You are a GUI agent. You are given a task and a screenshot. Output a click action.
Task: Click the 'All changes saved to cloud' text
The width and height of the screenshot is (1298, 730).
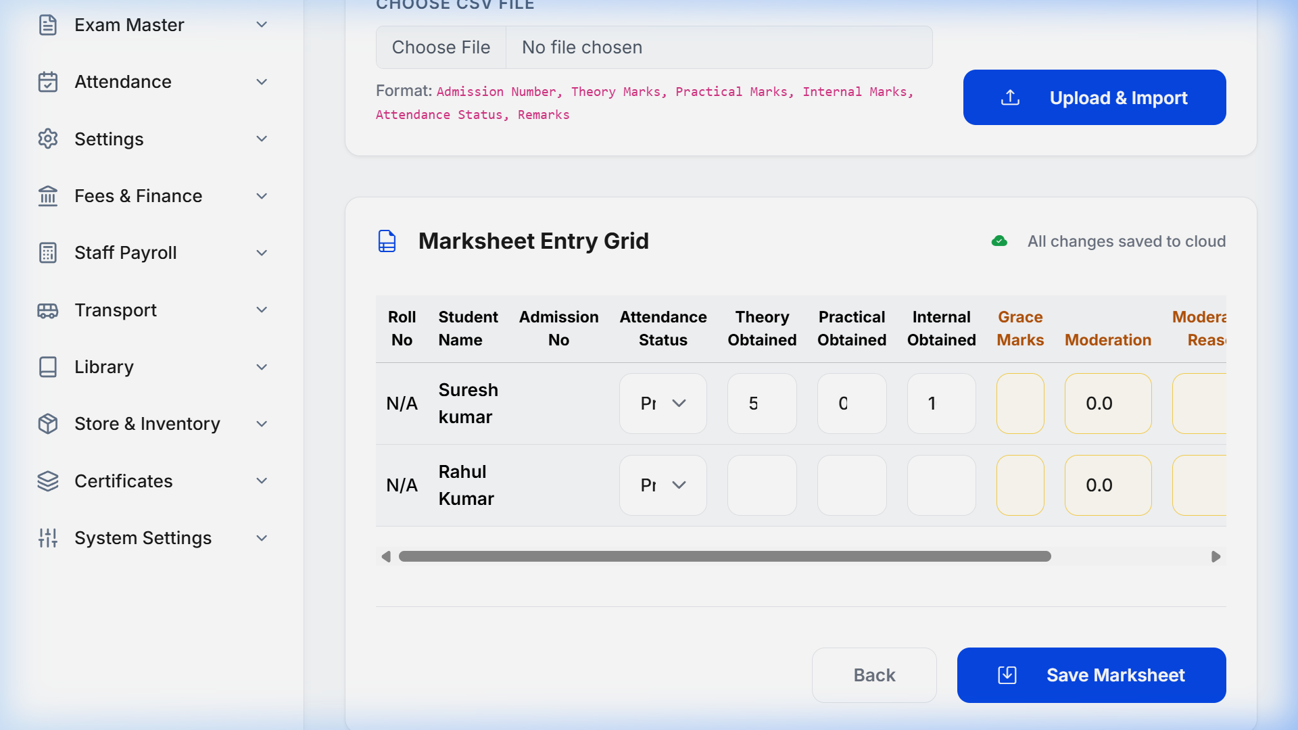(x=1126, y=241)
